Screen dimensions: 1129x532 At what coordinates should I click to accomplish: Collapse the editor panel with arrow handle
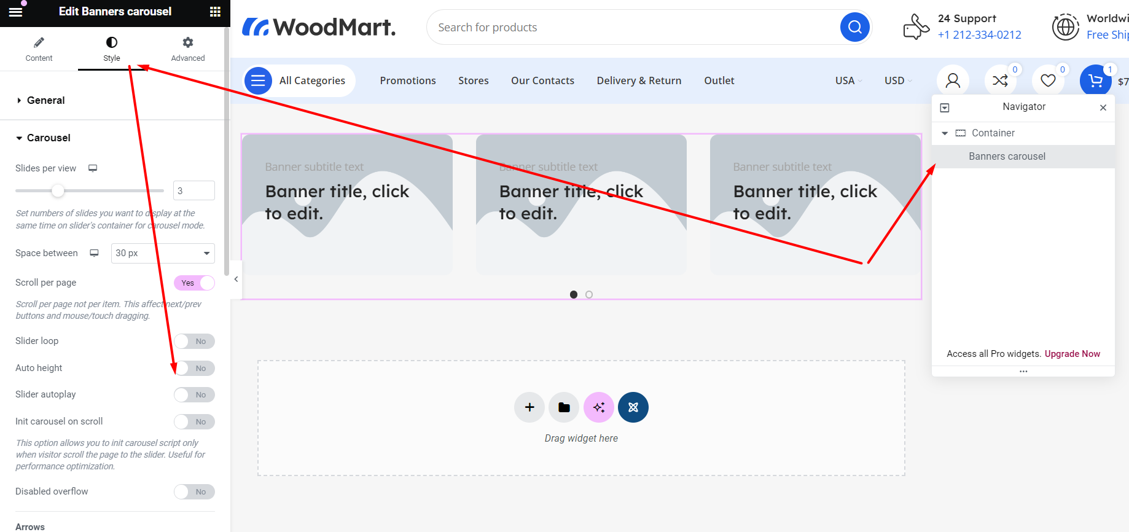[236, 279]
